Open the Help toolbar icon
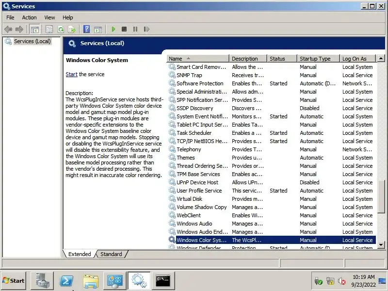 (87, 29)
